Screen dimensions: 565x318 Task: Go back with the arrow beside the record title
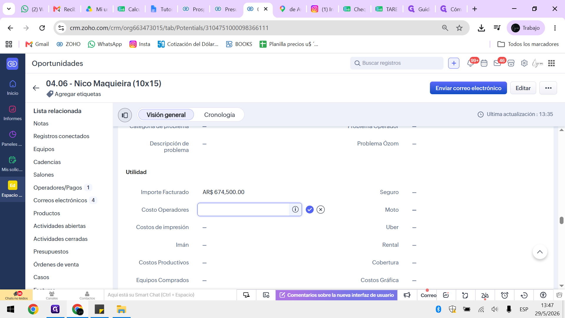[x=36, y=88]
